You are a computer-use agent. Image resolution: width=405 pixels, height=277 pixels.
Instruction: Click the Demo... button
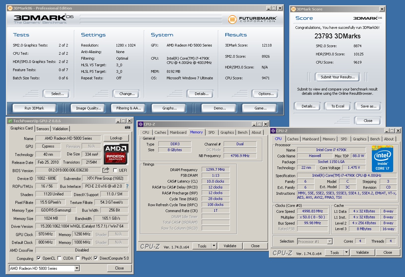coord(219,108)
